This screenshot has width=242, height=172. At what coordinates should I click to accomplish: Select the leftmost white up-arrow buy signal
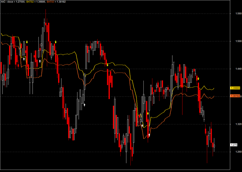[24, 59]
